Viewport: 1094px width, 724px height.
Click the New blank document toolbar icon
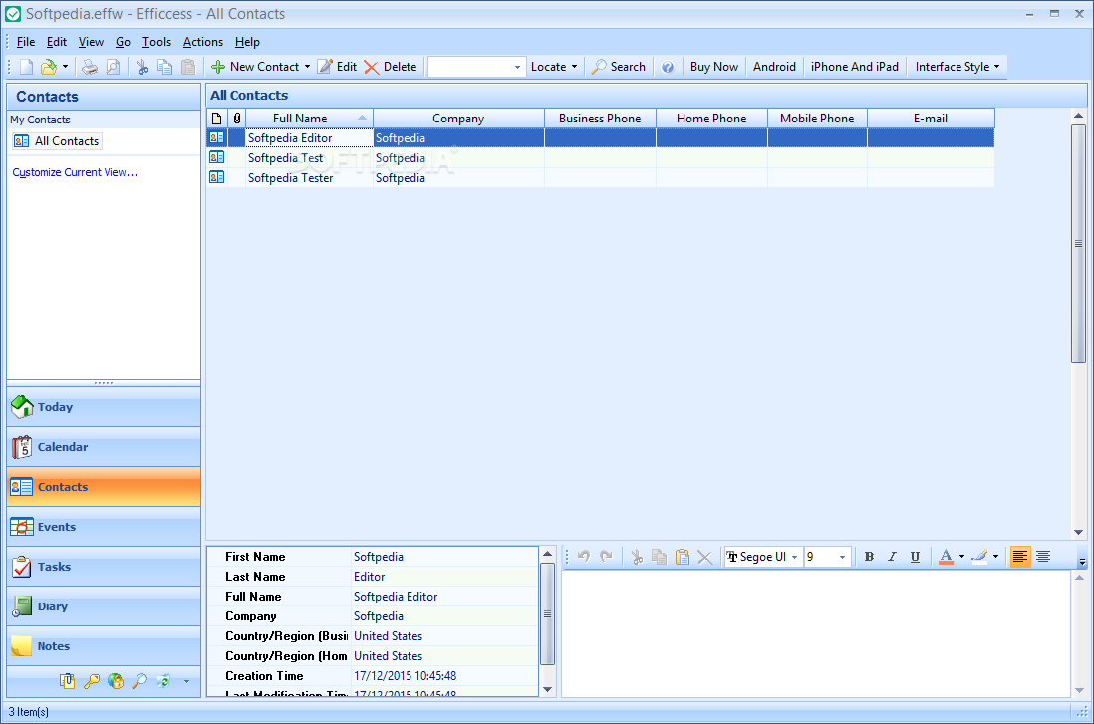tap(27, 67)
